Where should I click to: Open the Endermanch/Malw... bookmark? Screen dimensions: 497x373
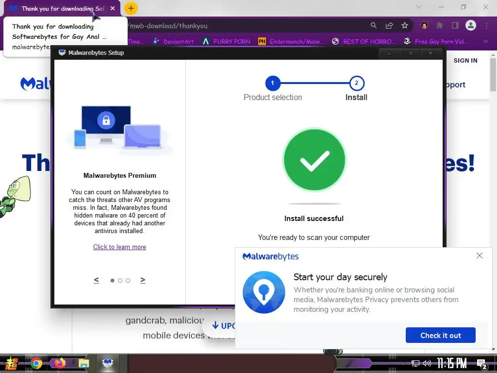point(291,42)
